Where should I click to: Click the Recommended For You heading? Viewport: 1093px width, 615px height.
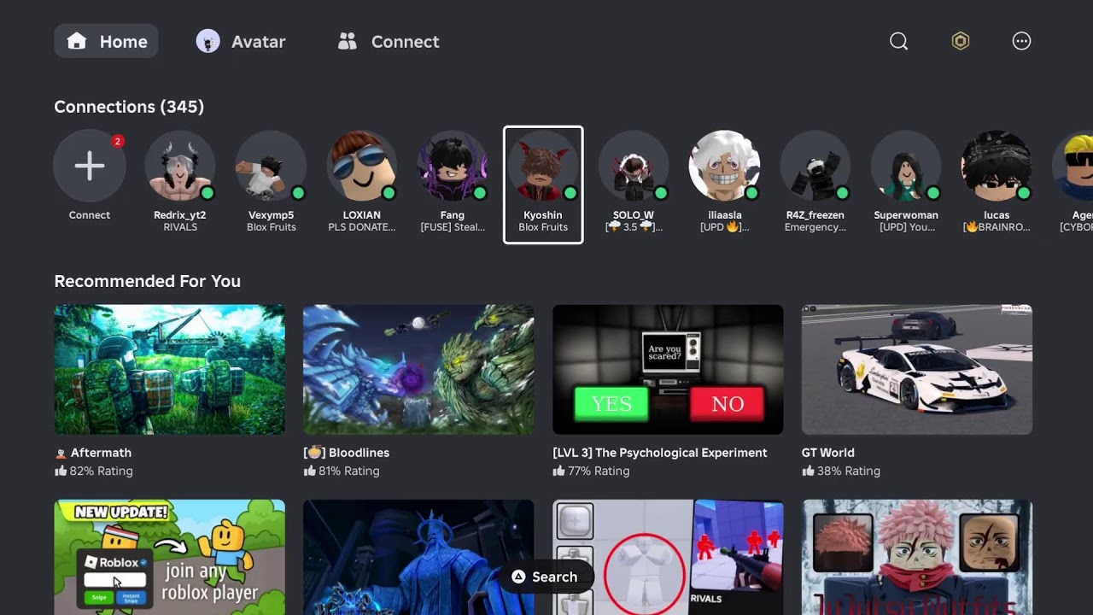click(x=147, y=281)
